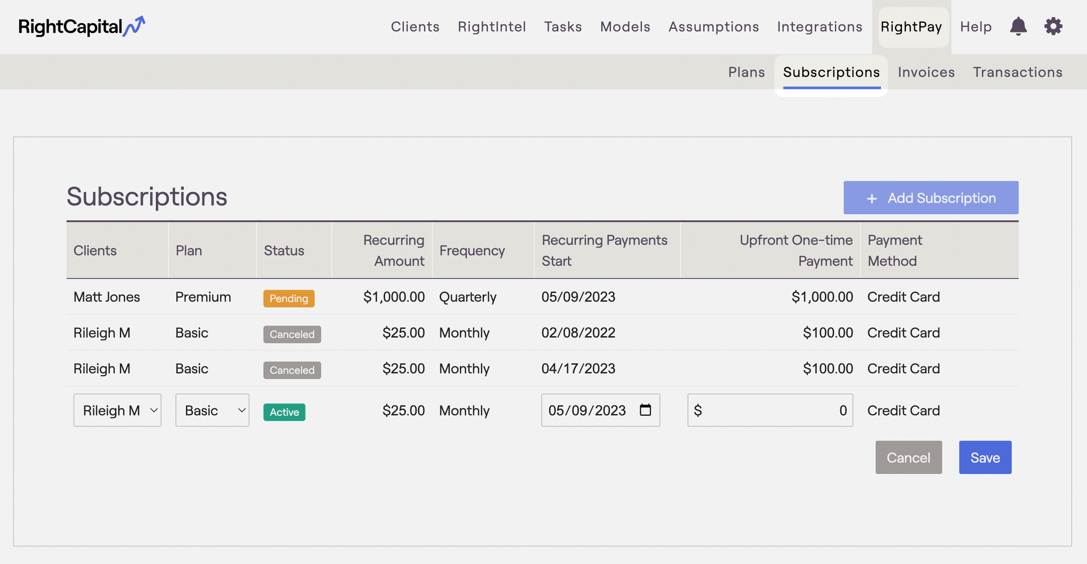Open the notifications bell

click(x=1018, y=27)
